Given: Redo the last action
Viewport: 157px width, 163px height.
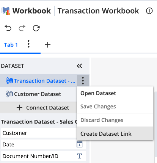Looking at the screenshot, I should click(22, 28).
